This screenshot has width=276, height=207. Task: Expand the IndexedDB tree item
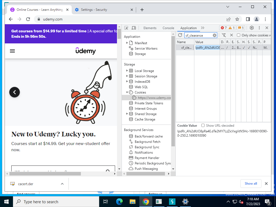pos(127,82)
